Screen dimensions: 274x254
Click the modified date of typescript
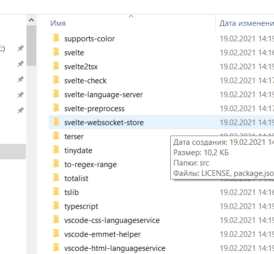[x=246, y=206]
